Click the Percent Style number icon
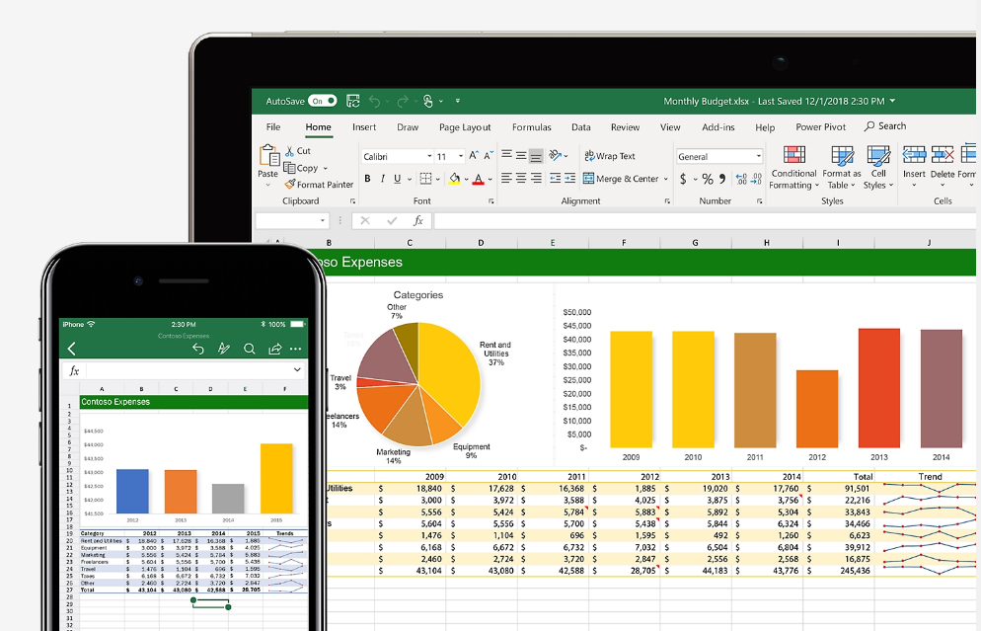The width and height of the screenshot is (981, 631). coord(708,179)
